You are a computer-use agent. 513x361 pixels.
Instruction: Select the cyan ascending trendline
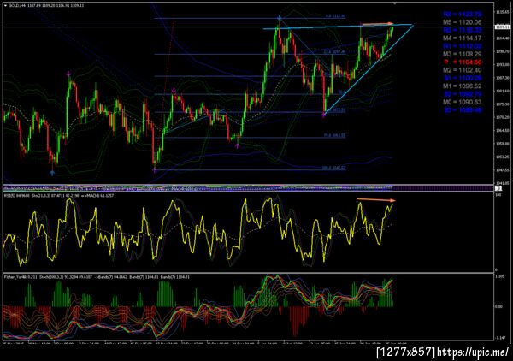click(x=369, y=69)
